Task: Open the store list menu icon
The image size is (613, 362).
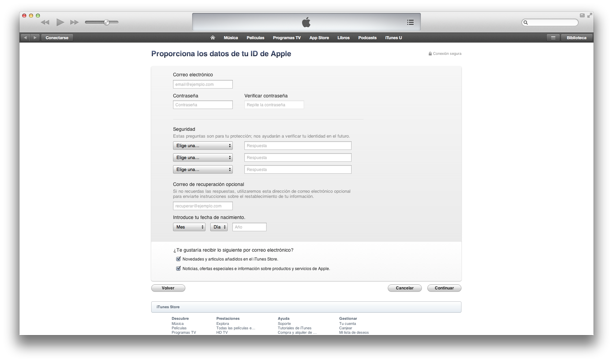Action: tap(553, 38)
